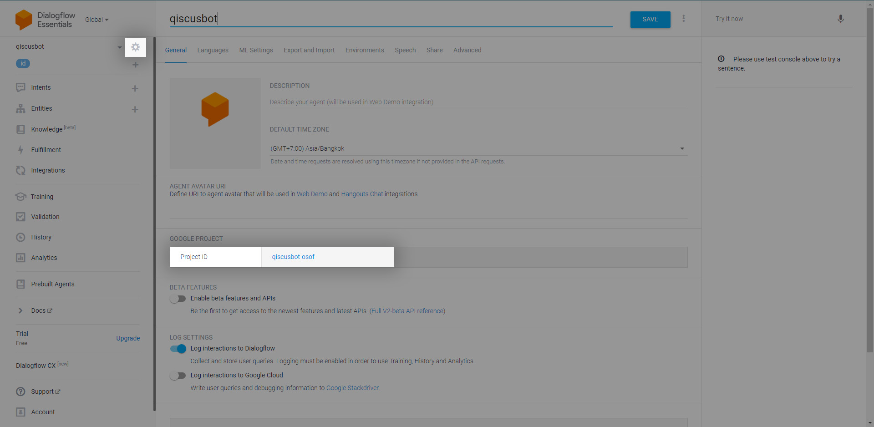The height and width of the screenshot is (427, 874).
Task: Enable logging interactions to Google Cloud
Action: pyautogui.click(x=178, y=375)
